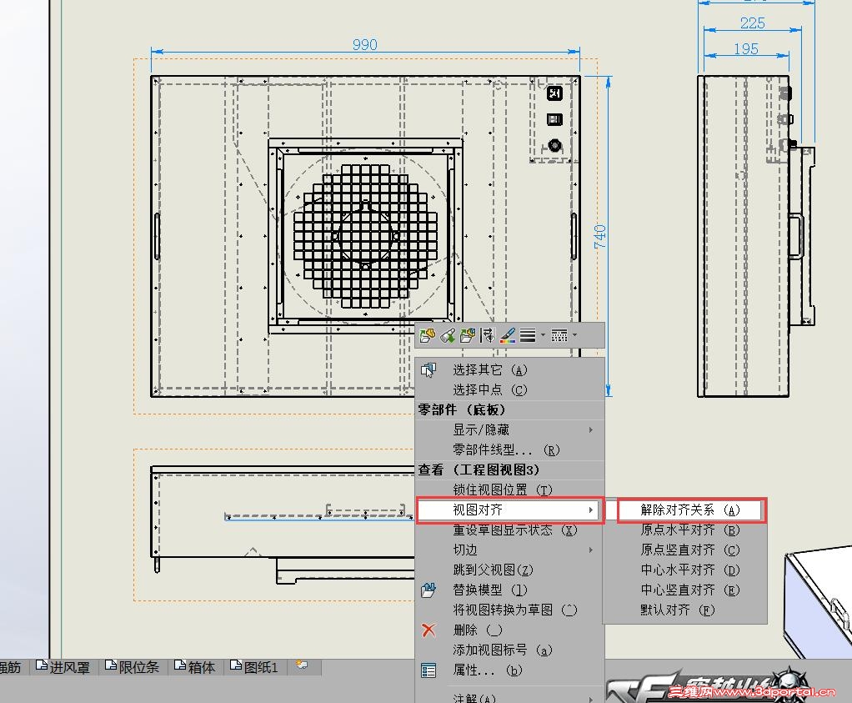
Task: Select 解除对齐关系 (A) in submenu
Action: click(692, 510)
